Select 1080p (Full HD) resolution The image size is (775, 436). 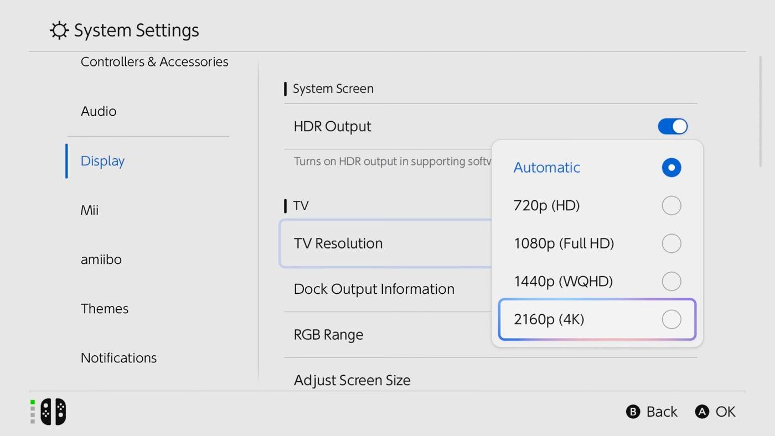671,243
